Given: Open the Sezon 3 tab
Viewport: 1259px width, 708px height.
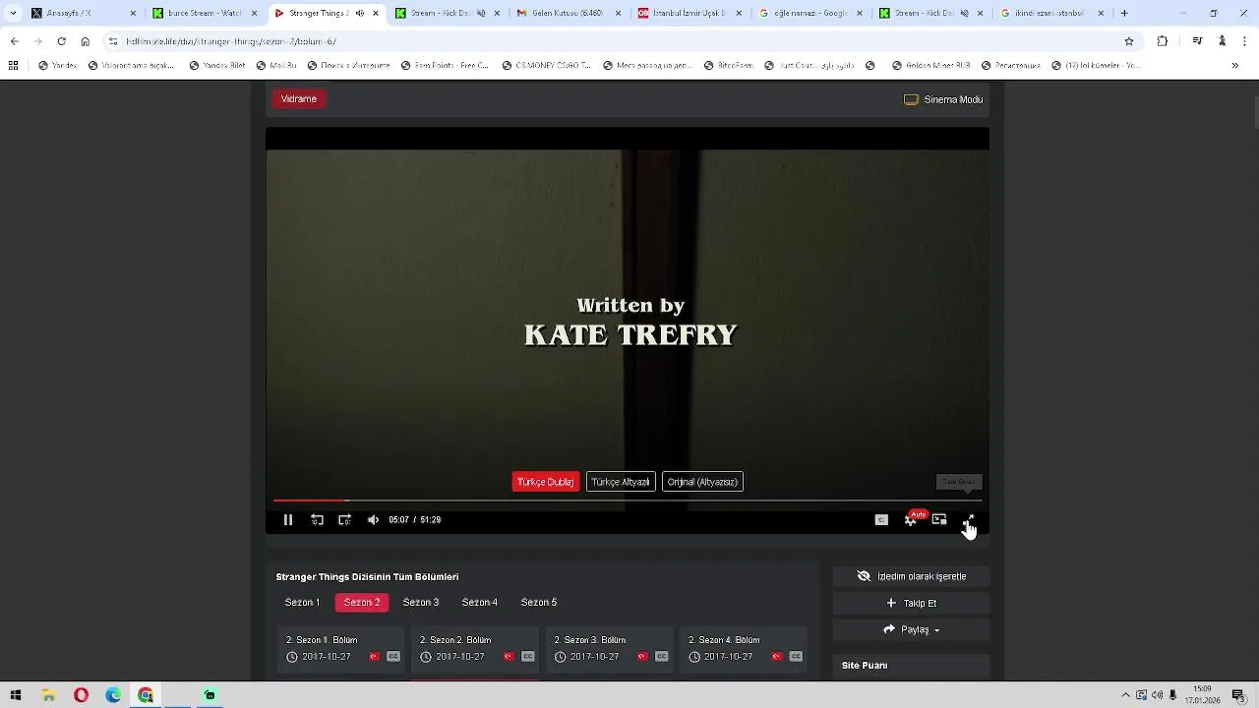Looking at the screenshot, I should pyautogui.click(x=421, y=602).
